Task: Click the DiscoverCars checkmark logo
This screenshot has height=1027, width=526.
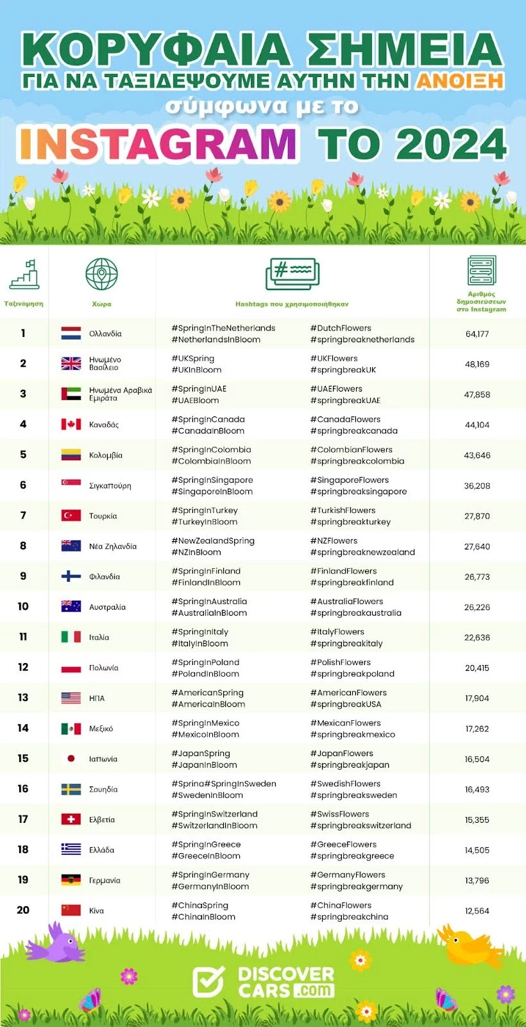Action: [209, 983]
